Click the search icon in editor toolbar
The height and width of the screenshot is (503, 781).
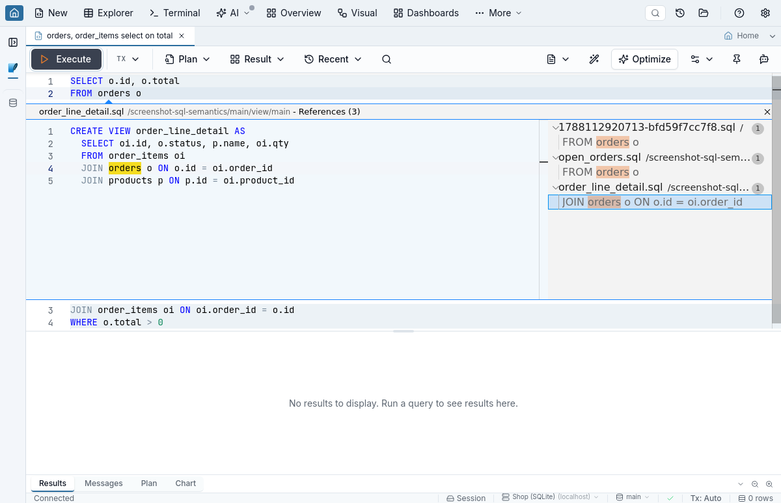point(387,59)
